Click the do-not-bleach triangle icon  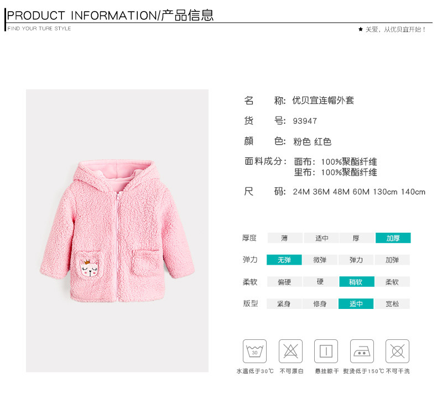290,351
